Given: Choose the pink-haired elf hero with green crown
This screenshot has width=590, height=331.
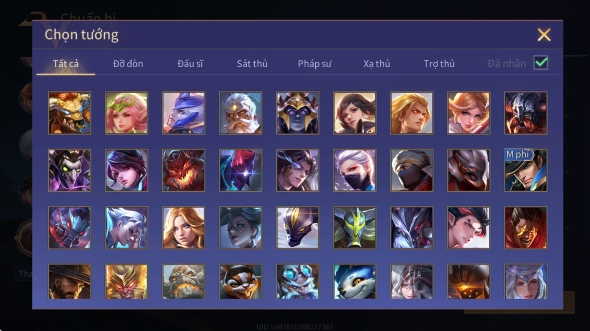Looking at the screenshot, I should [127, 113].
